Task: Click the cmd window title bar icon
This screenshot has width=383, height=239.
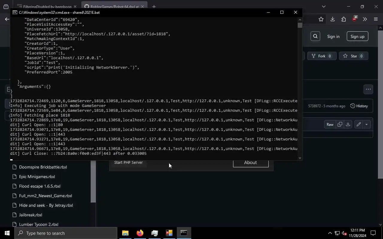Action: coord(15,12)
